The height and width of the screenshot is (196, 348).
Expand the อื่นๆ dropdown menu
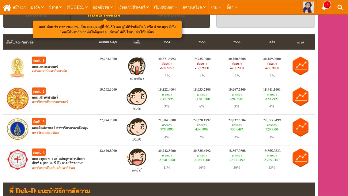(x=232, y=7)
